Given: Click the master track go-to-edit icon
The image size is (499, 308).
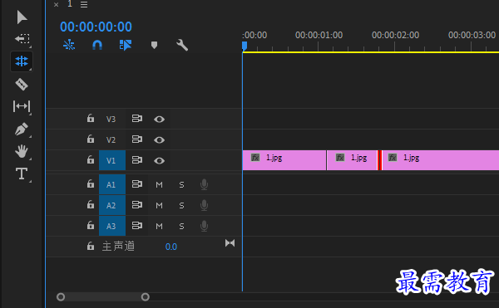Looking at the screenshot, I should [230, 243].
